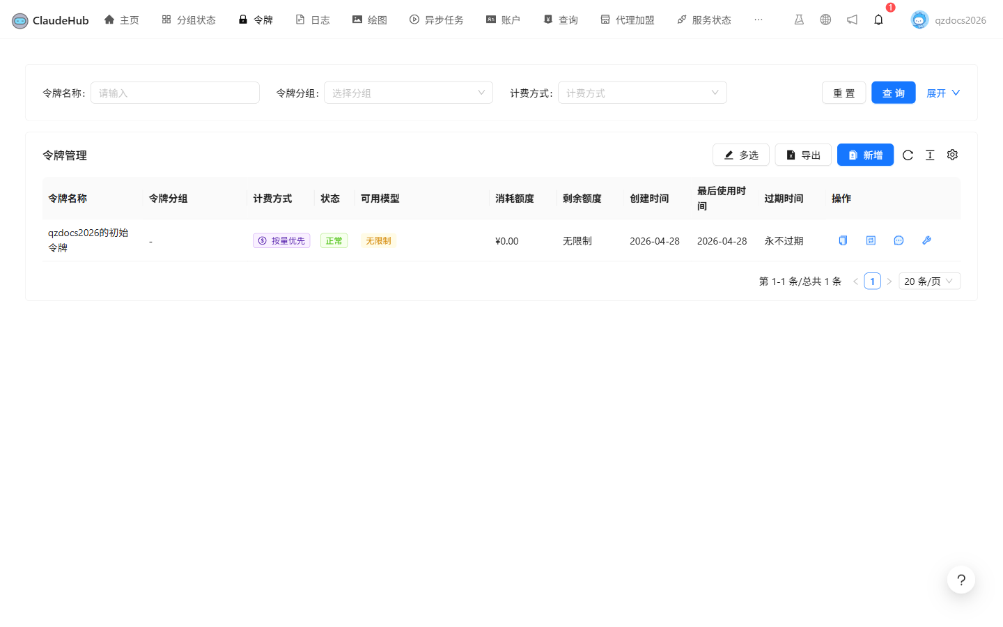1003x627 pixels.
Task: Open the 计费方式 select dropdown
Action: [x=642, y=93]
